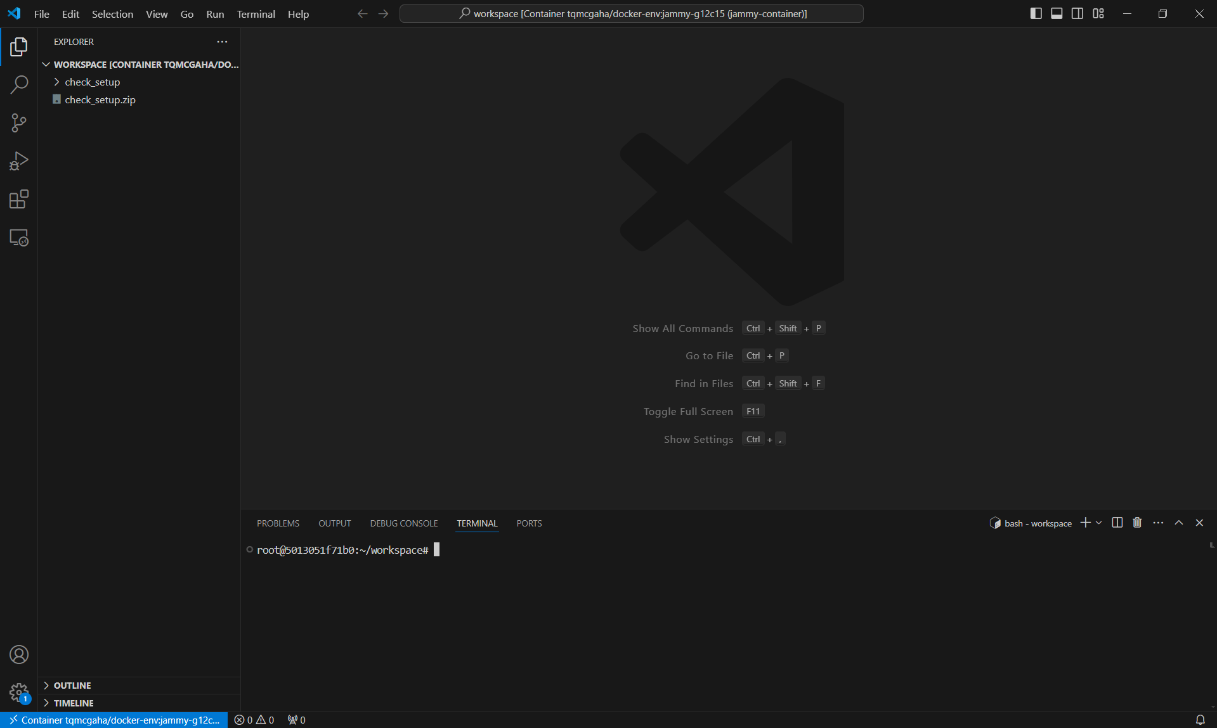
Task: Open the Customize Layout icon
Action: point(1098,14)
